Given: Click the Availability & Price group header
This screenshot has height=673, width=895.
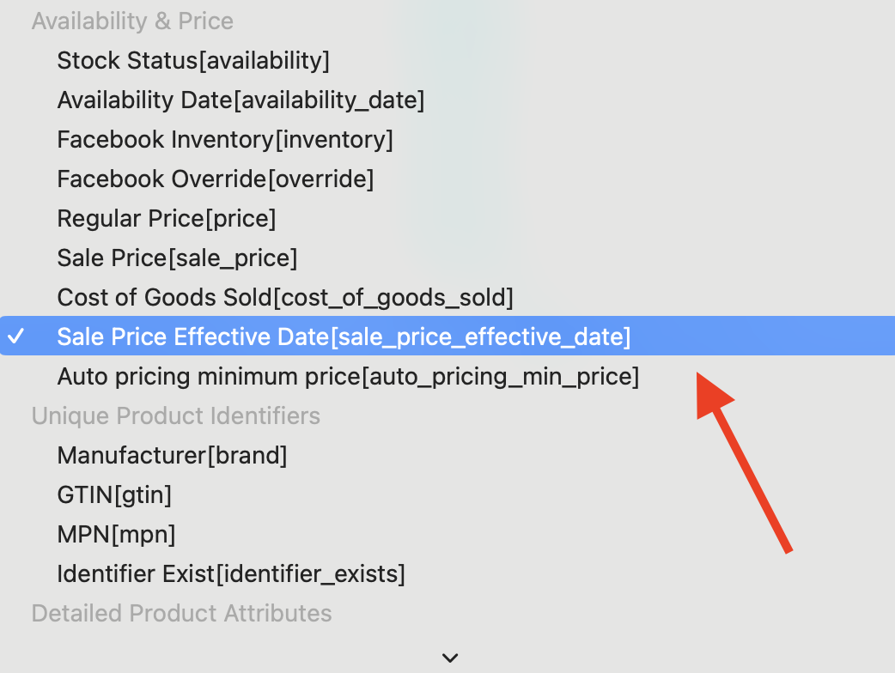Looking at the screenshot, I should 132,21.
